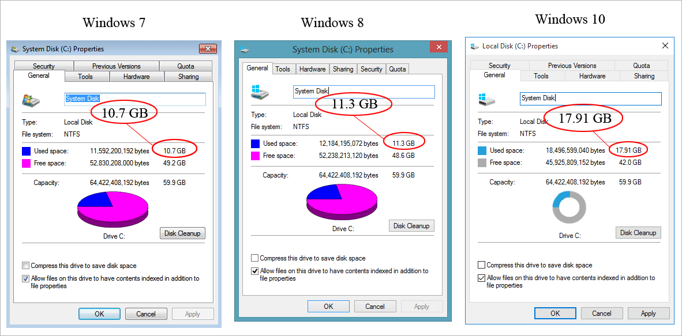Viewport: 682px width, 336px height.
Task: Click the Windows 7 title bar drive icon
Action: [16, 49]
